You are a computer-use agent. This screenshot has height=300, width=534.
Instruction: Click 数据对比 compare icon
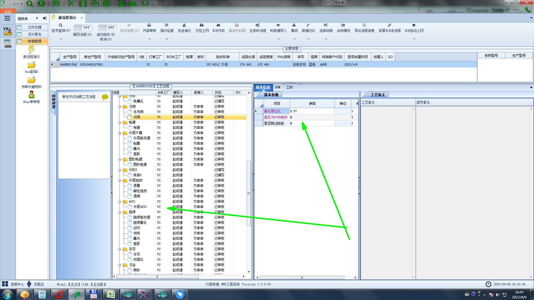[x=308, y=25]
